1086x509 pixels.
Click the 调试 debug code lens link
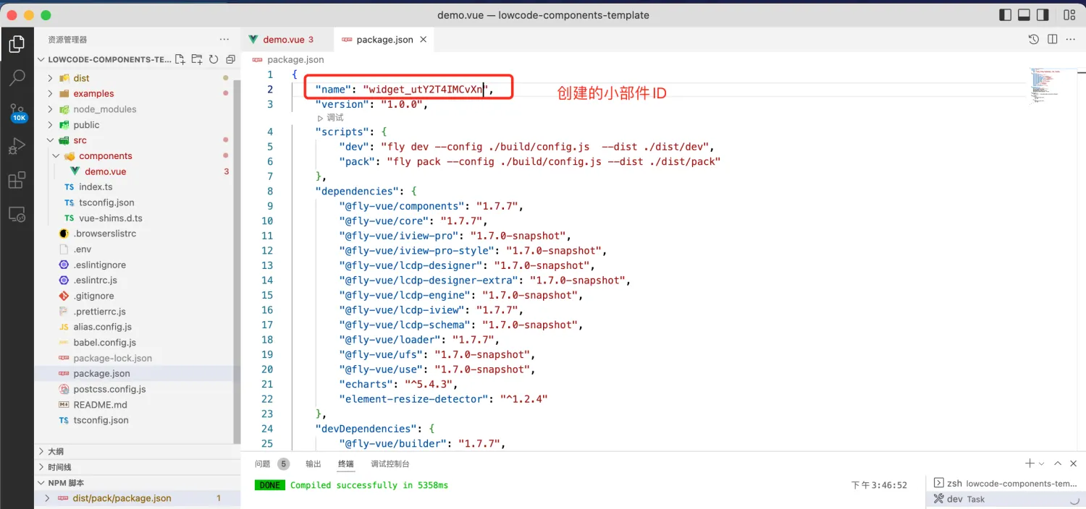(x=334, y=118)
